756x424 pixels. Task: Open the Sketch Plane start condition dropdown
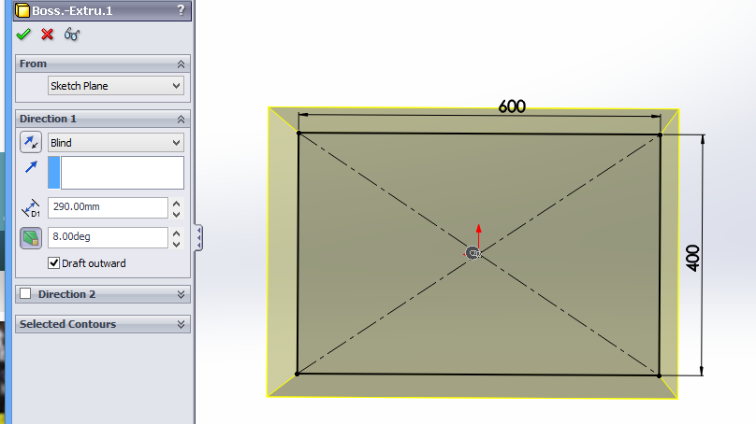[116, 86]
